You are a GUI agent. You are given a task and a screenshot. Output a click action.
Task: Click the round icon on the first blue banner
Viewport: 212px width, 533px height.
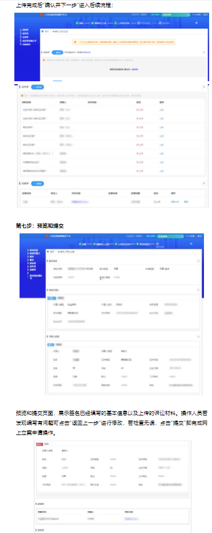[x=196, y=23]
